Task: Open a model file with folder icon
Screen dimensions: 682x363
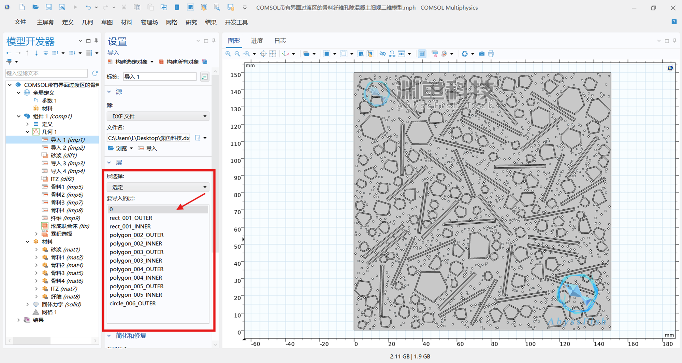Action: (35, 7)
